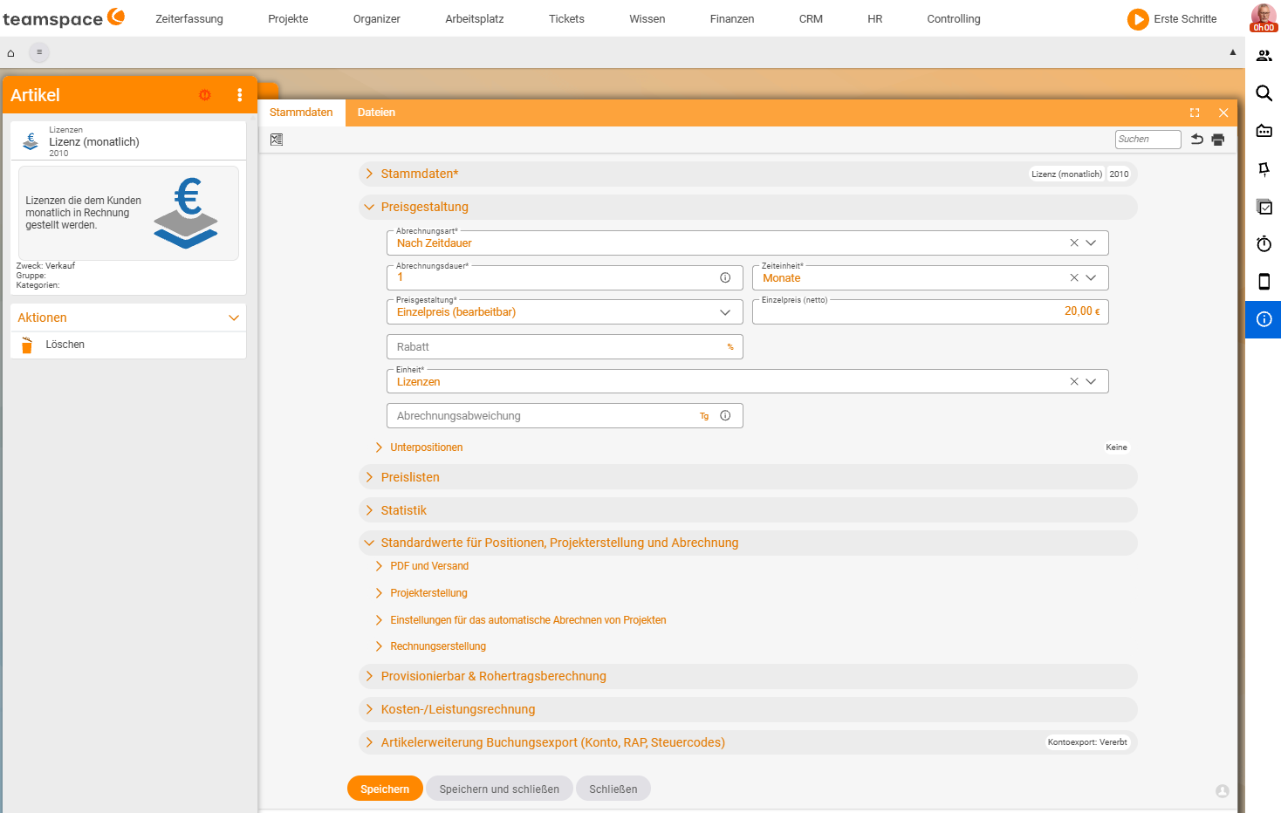Open the user avatar at top right
The image size is (1281, 813).
click(1264, 17)
